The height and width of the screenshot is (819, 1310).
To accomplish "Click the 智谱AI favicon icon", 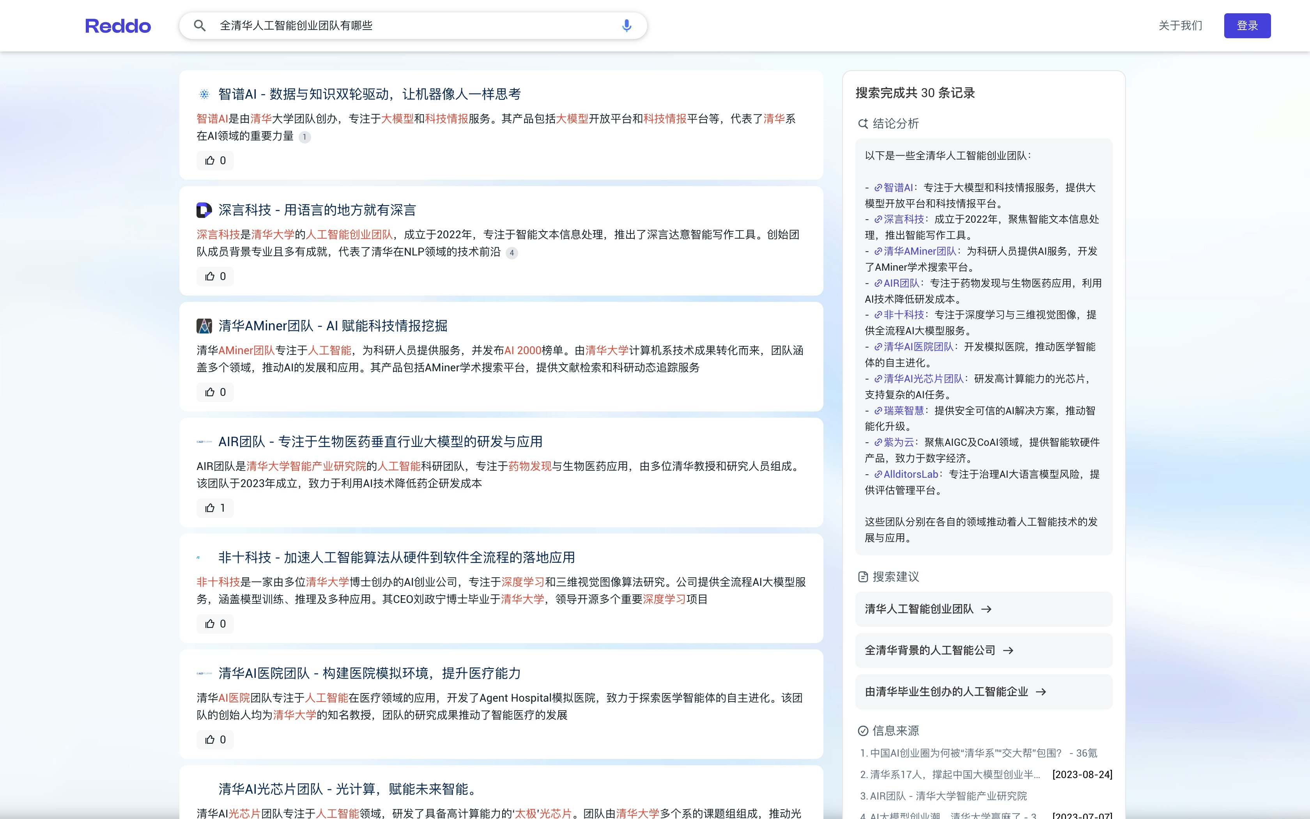I will (x=204, y=94).
